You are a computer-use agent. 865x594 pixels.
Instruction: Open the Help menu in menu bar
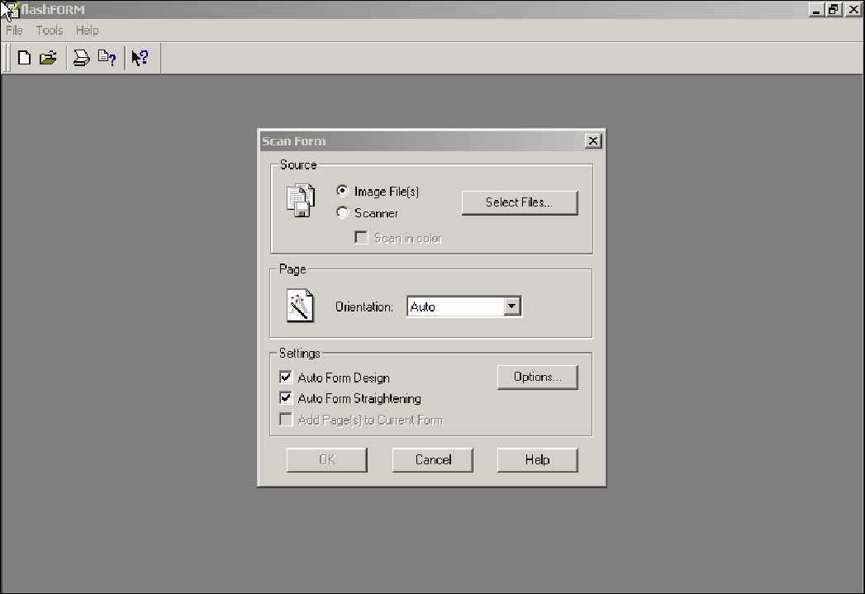click(x=87, y=31)
